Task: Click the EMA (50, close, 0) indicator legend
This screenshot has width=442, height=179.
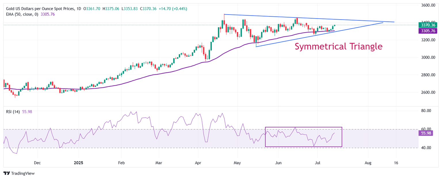Action: [24, 14]
